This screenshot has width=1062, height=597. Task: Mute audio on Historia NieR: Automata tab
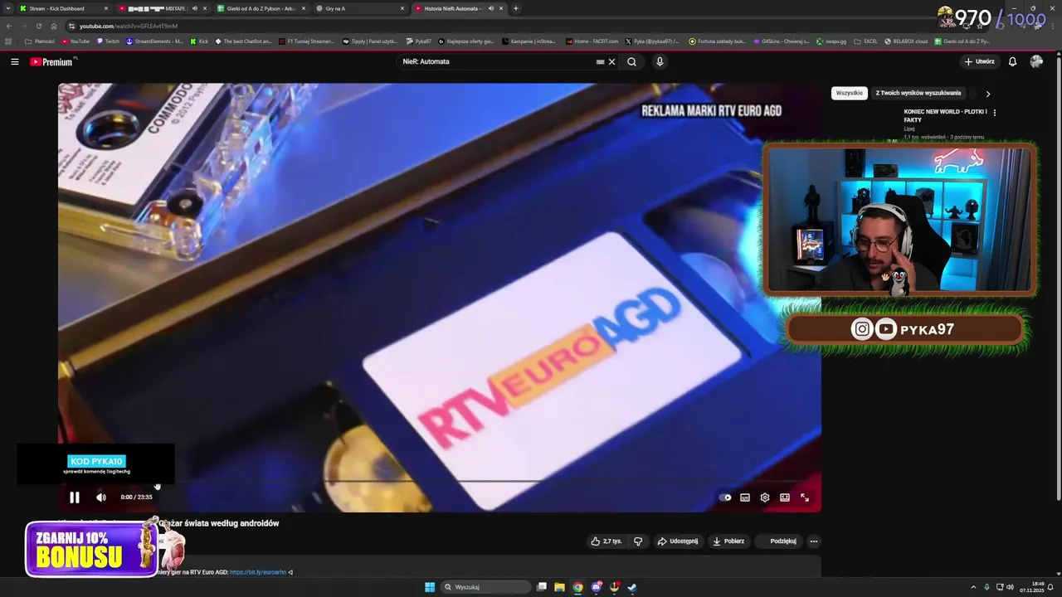[x=490, y=8]
